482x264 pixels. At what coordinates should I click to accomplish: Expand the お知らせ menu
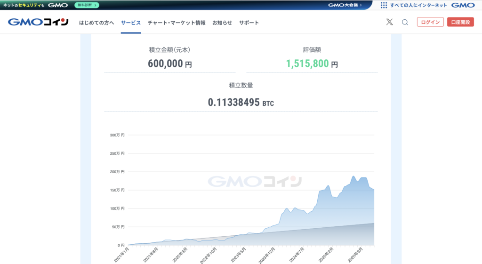pyautogui.click(x=222, y=23)
